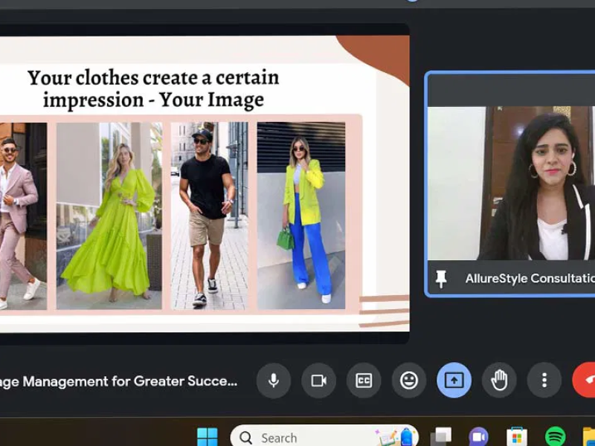Open Microsoft Store from the taskbar
This screenshot has width=595, height=446.
pos(517,437)
